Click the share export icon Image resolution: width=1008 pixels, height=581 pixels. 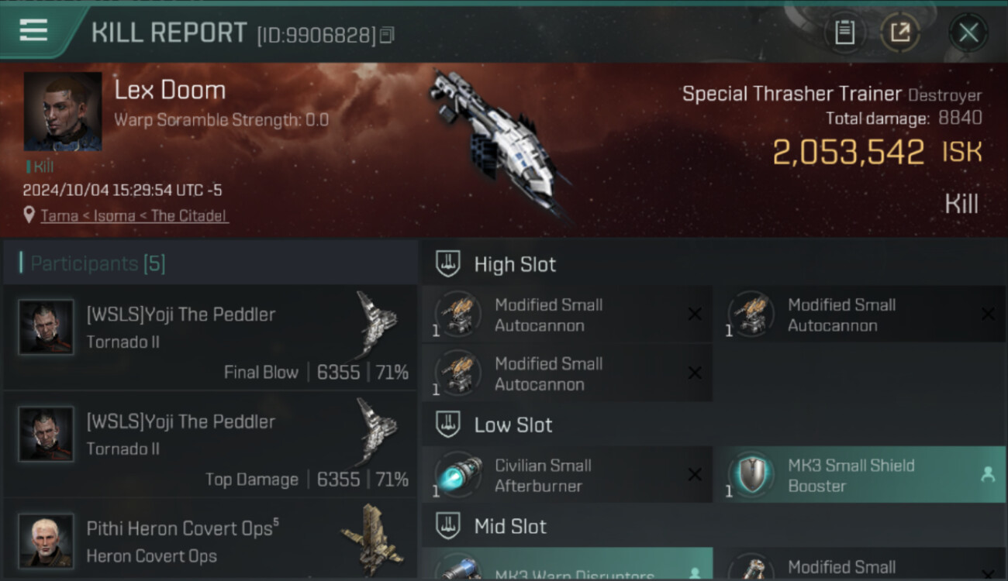[x=899, y=33]
